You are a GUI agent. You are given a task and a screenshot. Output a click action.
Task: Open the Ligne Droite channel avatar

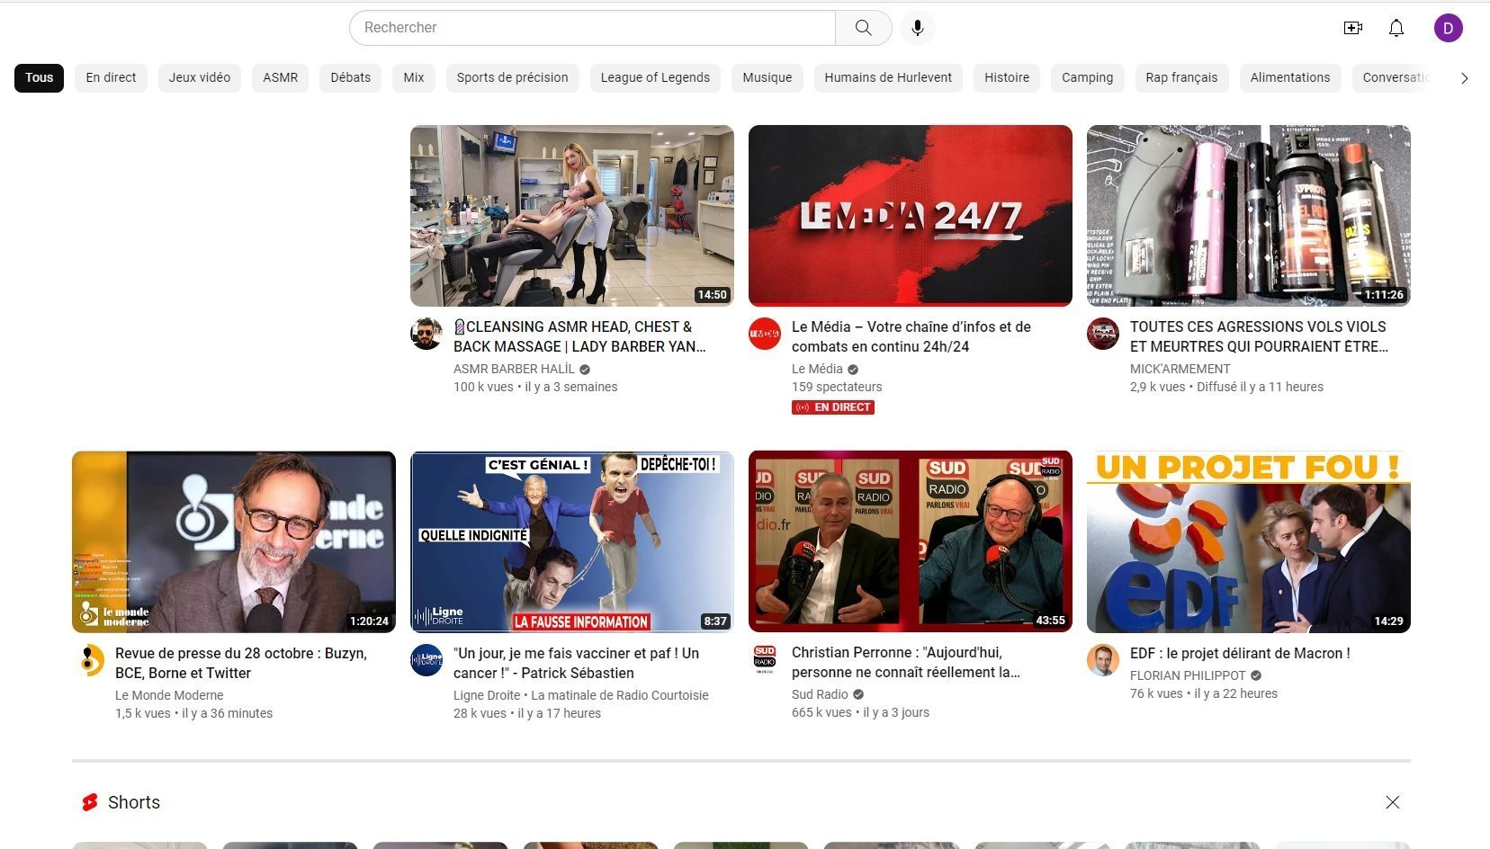pyautogui.click(x=426, y=660)
